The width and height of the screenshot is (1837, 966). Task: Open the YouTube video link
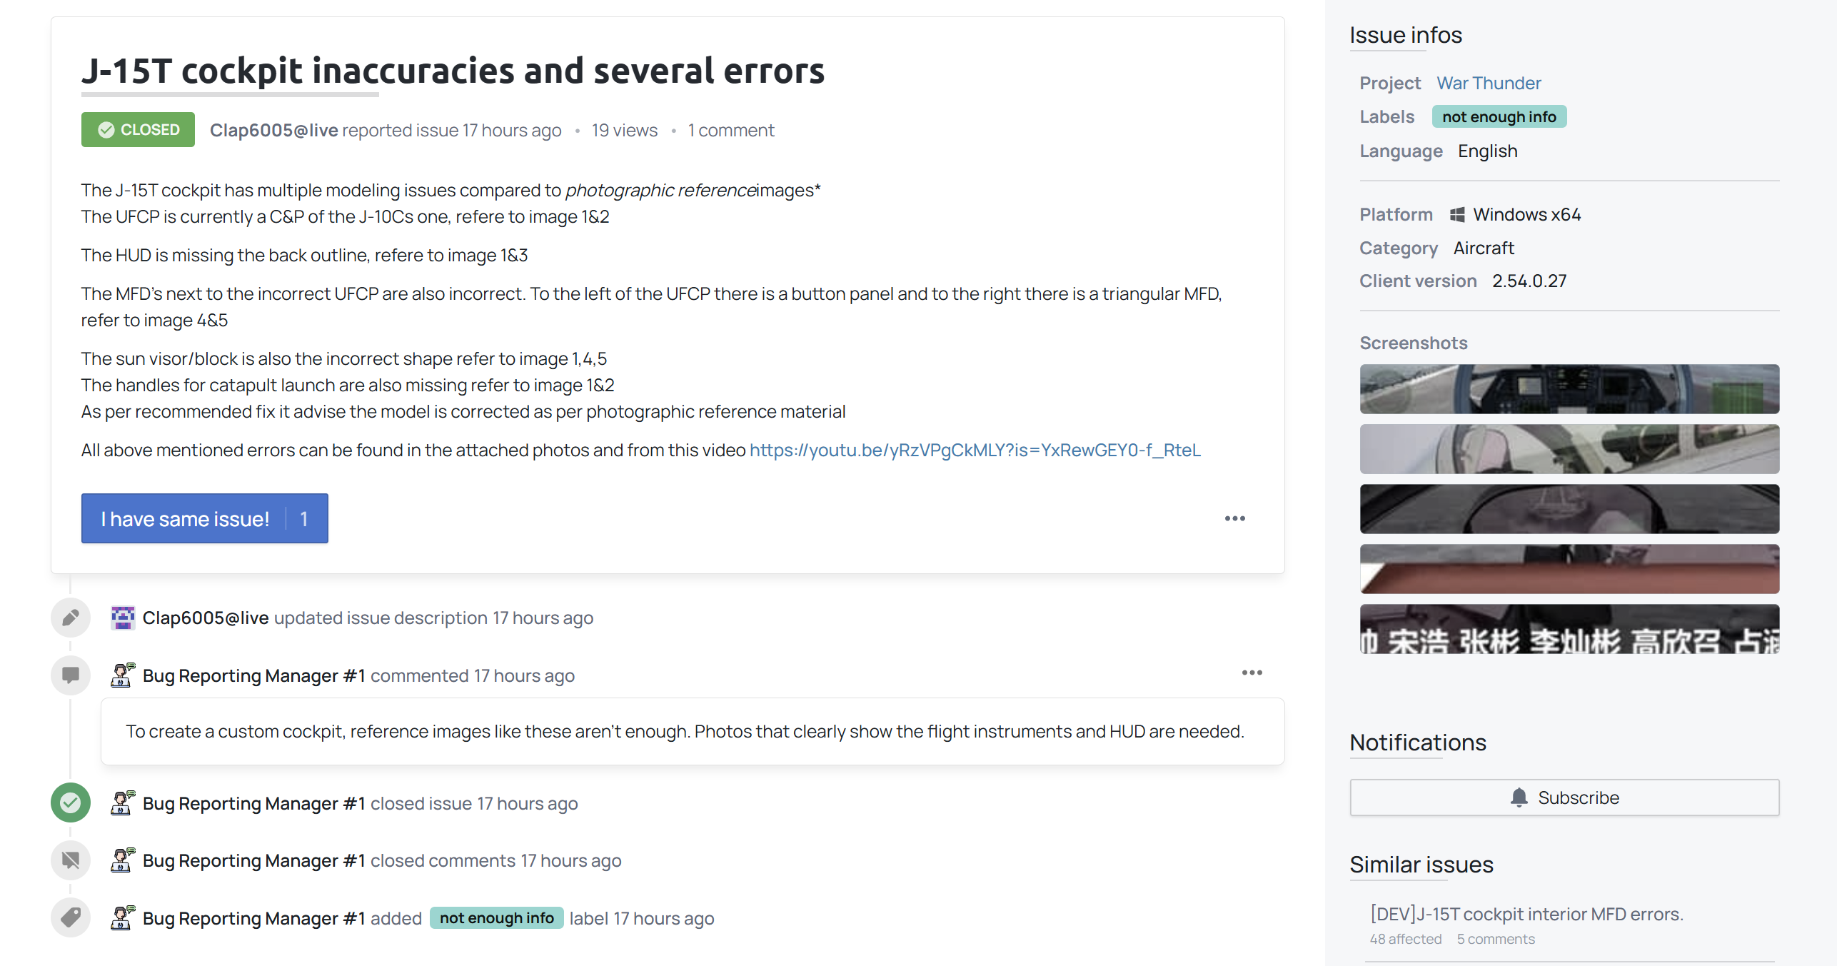(x=975, y=451)
